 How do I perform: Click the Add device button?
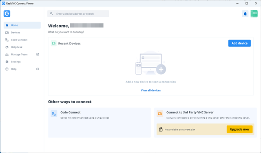239,43
